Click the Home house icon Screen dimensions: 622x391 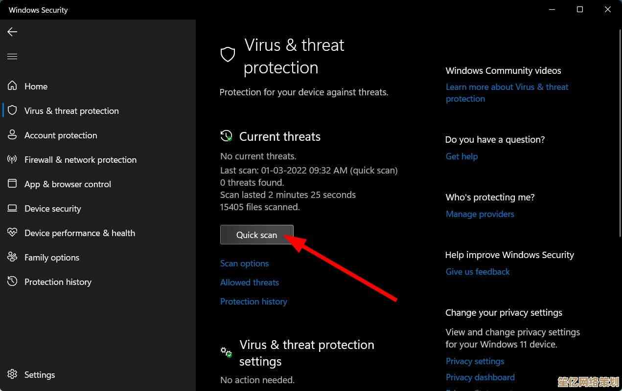12,86
